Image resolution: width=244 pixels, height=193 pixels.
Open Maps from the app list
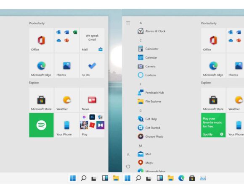click(145, 163)
